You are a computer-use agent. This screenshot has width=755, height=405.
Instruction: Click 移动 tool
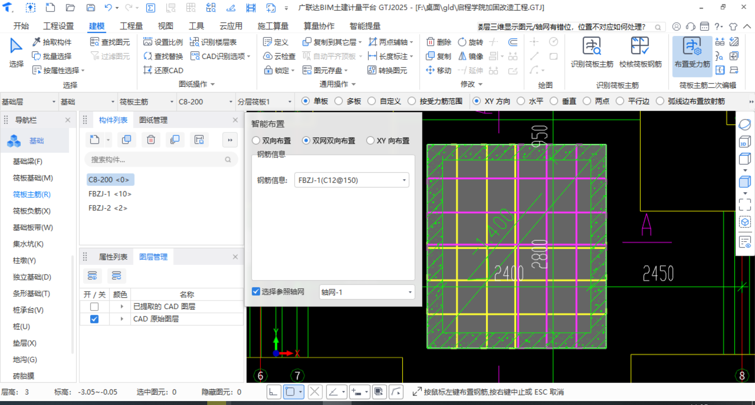click(439, 70)
